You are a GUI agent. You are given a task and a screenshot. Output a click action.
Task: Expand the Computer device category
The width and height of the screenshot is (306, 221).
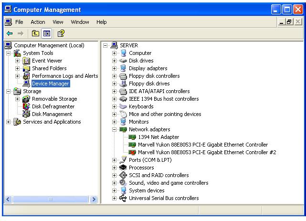(115, 53)
